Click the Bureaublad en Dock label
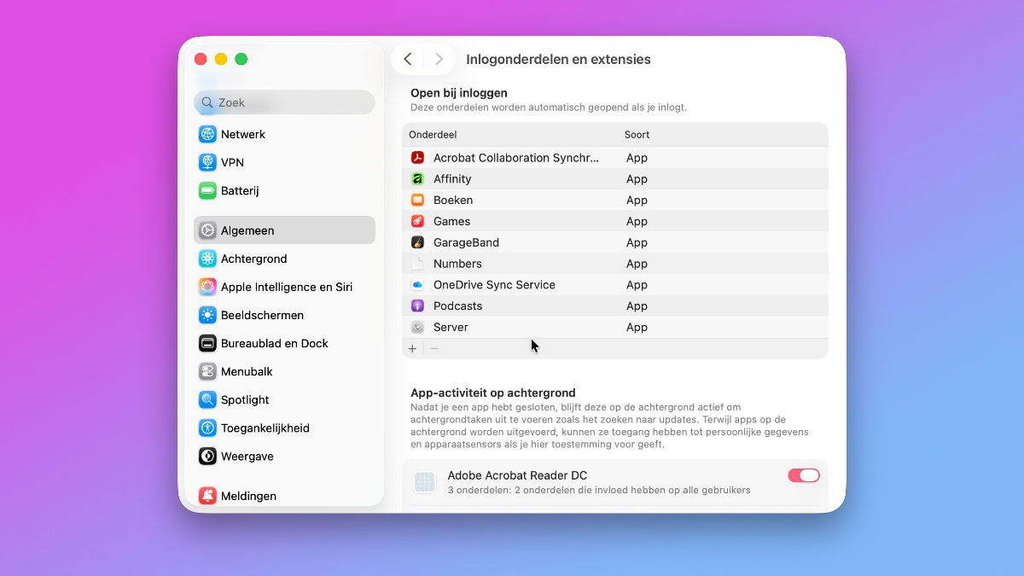This screenshot has height=576, width=1024. click(275, 343)
